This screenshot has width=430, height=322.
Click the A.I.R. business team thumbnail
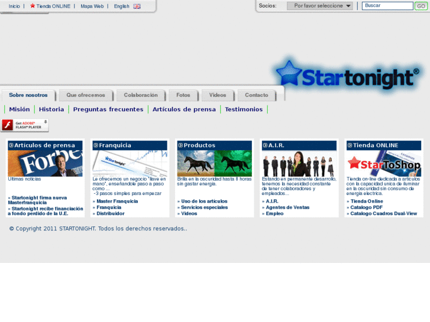299,163
